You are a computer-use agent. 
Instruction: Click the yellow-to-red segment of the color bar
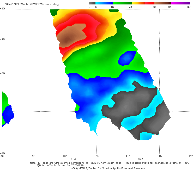click(x=143, y=3)
